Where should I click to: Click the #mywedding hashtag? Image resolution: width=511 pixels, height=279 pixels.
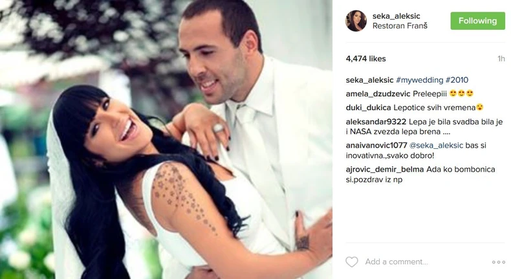420,80
